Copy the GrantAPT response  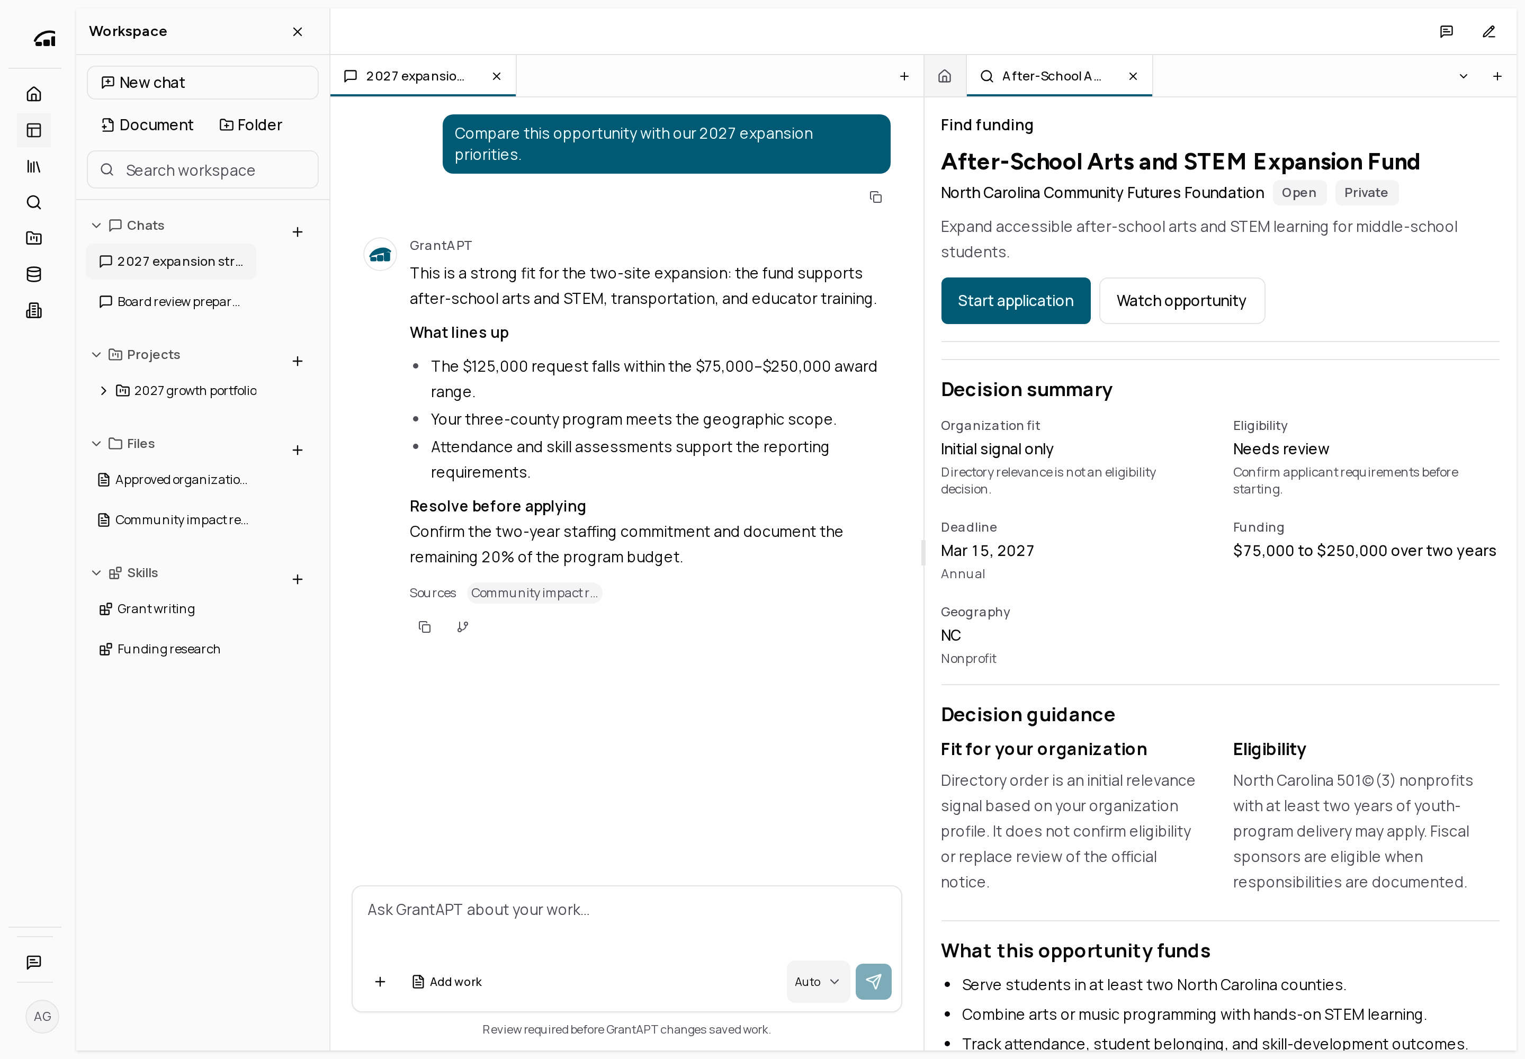pos(425,627)
